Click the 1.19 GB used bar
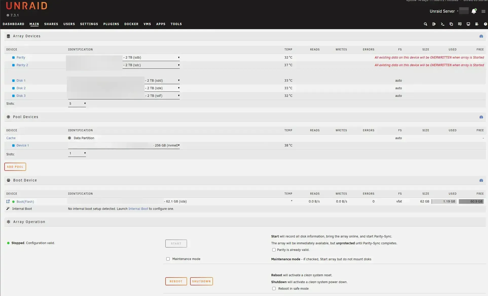The image size is (488, 296). [x=444, y=201]
